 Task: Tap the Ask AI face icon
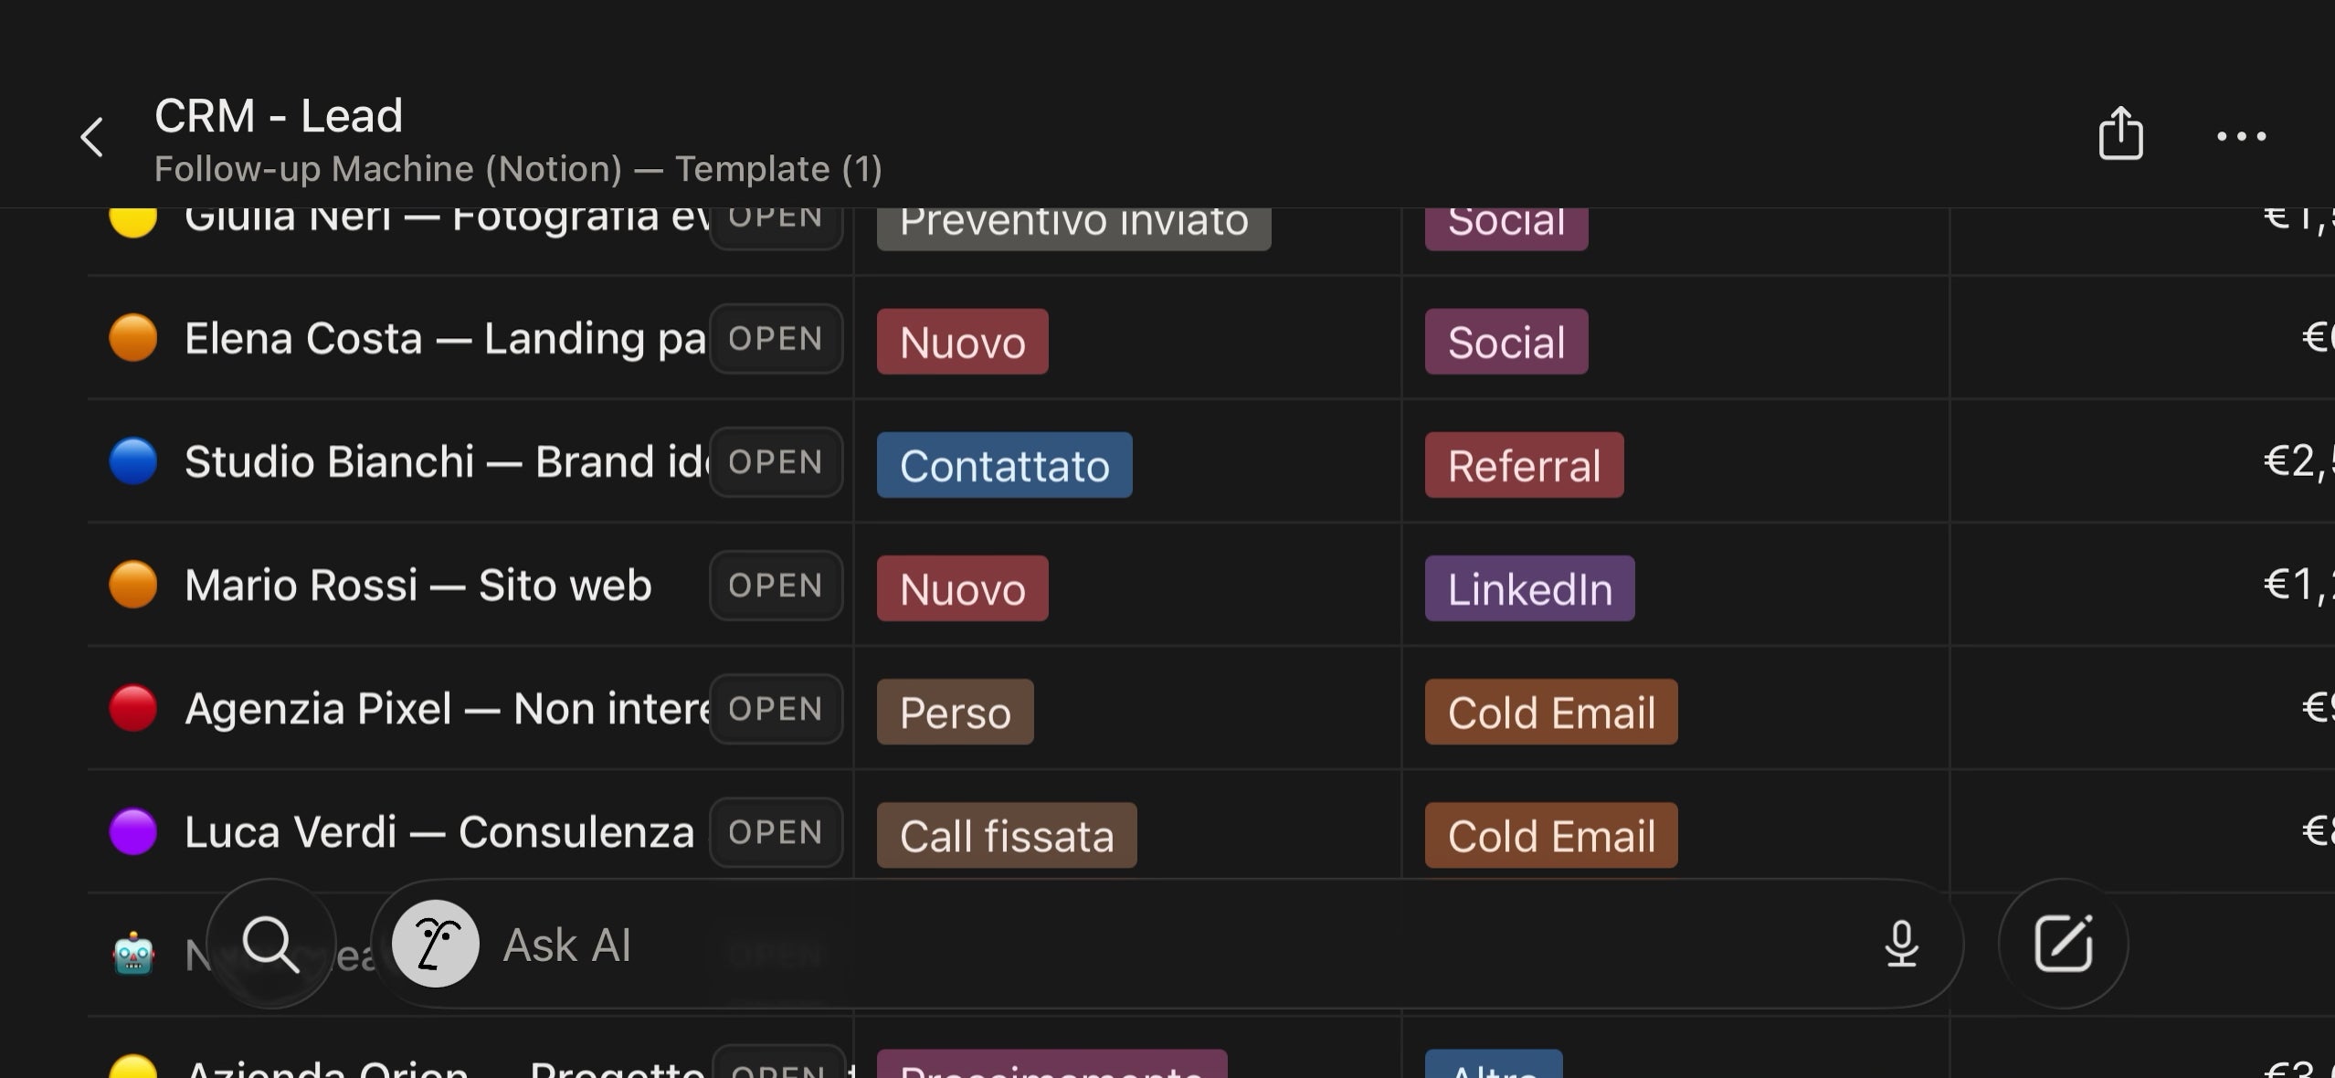[436, 943]
